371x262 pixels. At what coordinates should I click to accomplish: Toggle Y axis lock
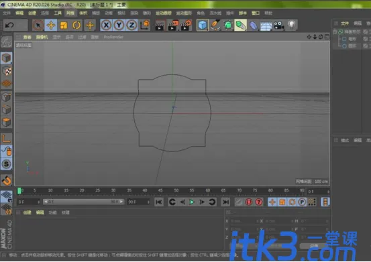119,25
